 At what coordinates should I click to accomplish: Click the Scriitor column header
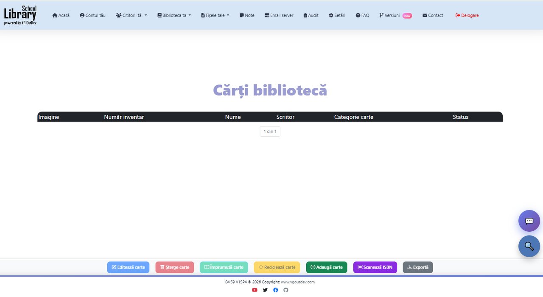click(285, 117)
